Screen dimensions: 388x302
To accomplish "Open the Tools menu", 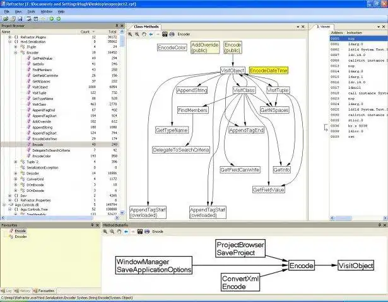I will pos(31,11).
